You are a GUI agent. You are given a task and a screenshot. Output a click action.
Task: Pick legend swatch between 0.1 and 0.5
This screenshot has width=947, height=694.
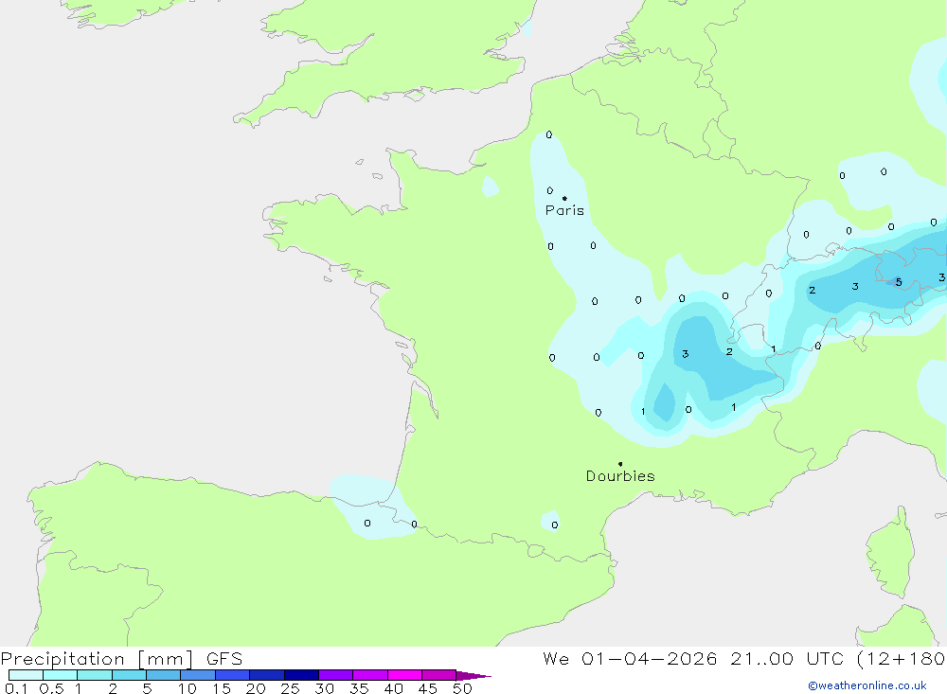[x=26, y=675]
